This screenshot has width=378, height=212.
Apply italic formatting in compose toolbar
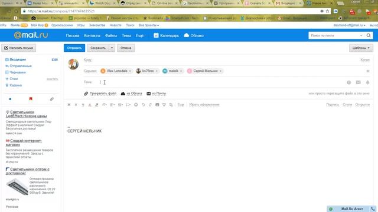(76, 105)
